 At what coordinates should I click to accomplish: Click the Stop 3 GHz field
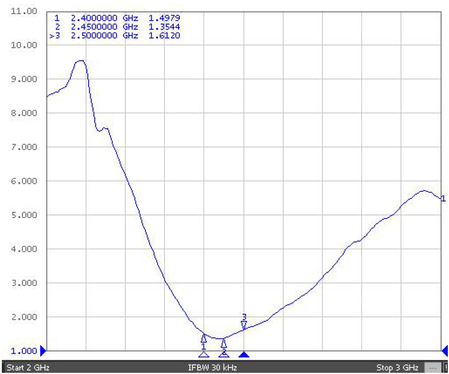[396, 368]
